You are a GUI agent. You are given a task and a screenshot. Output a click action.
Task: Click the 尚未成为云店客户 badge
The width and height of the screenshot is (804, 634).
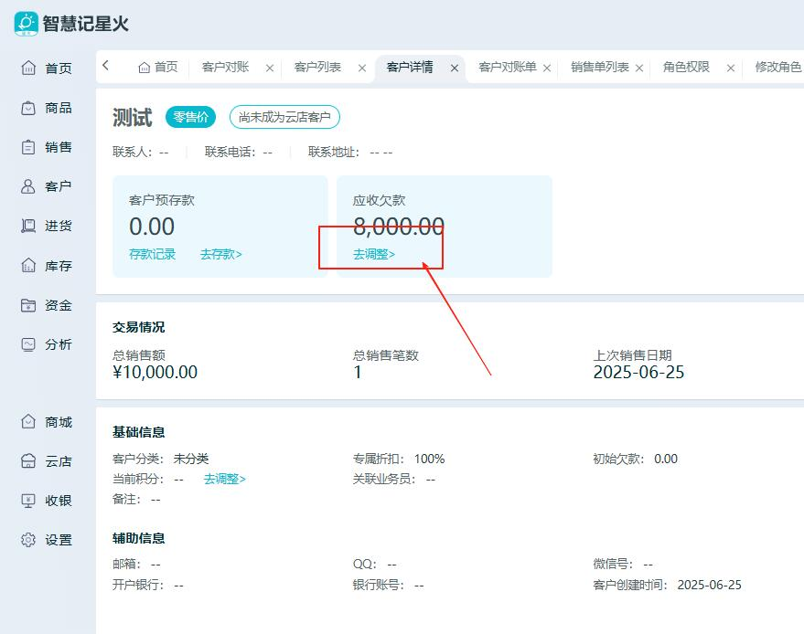284,117
